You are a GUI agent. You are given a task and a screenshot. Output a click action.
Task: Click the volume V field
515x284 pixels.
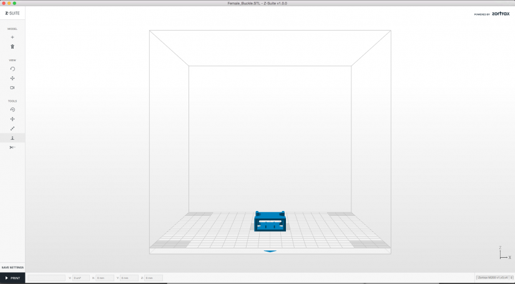81,278
